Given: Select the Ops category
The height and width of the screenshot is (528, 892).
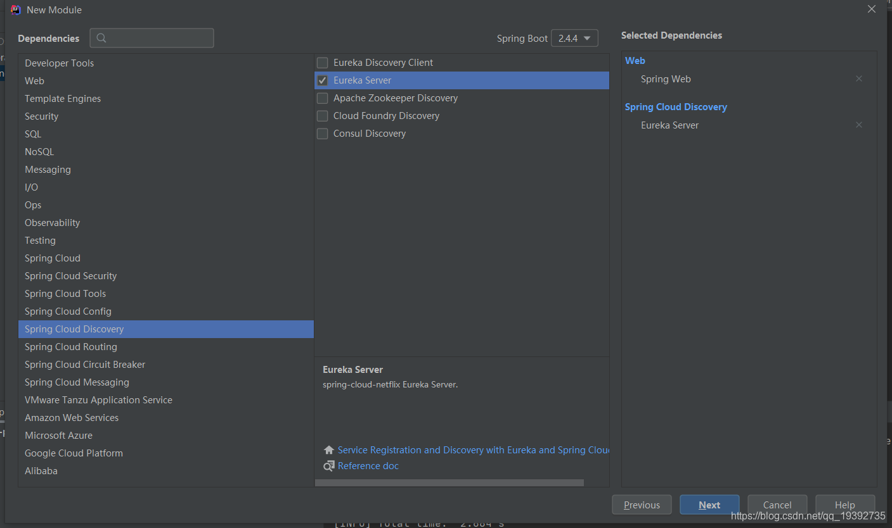Looking at the screenshot, I should click(166, 205).
